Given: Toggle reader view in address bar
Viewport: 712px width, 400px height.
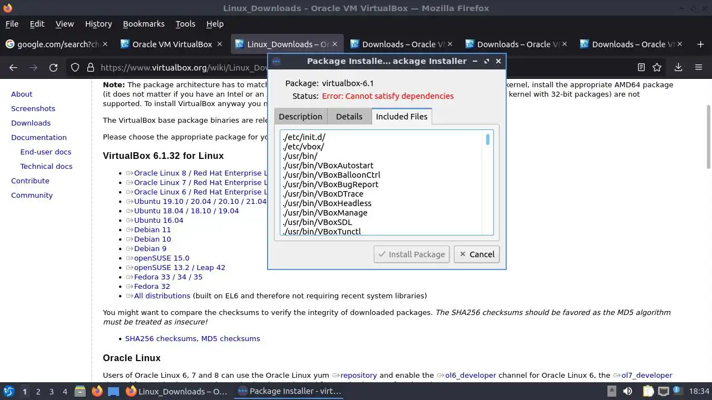Looking at the screenshot, I should click(x=641, y=67).
